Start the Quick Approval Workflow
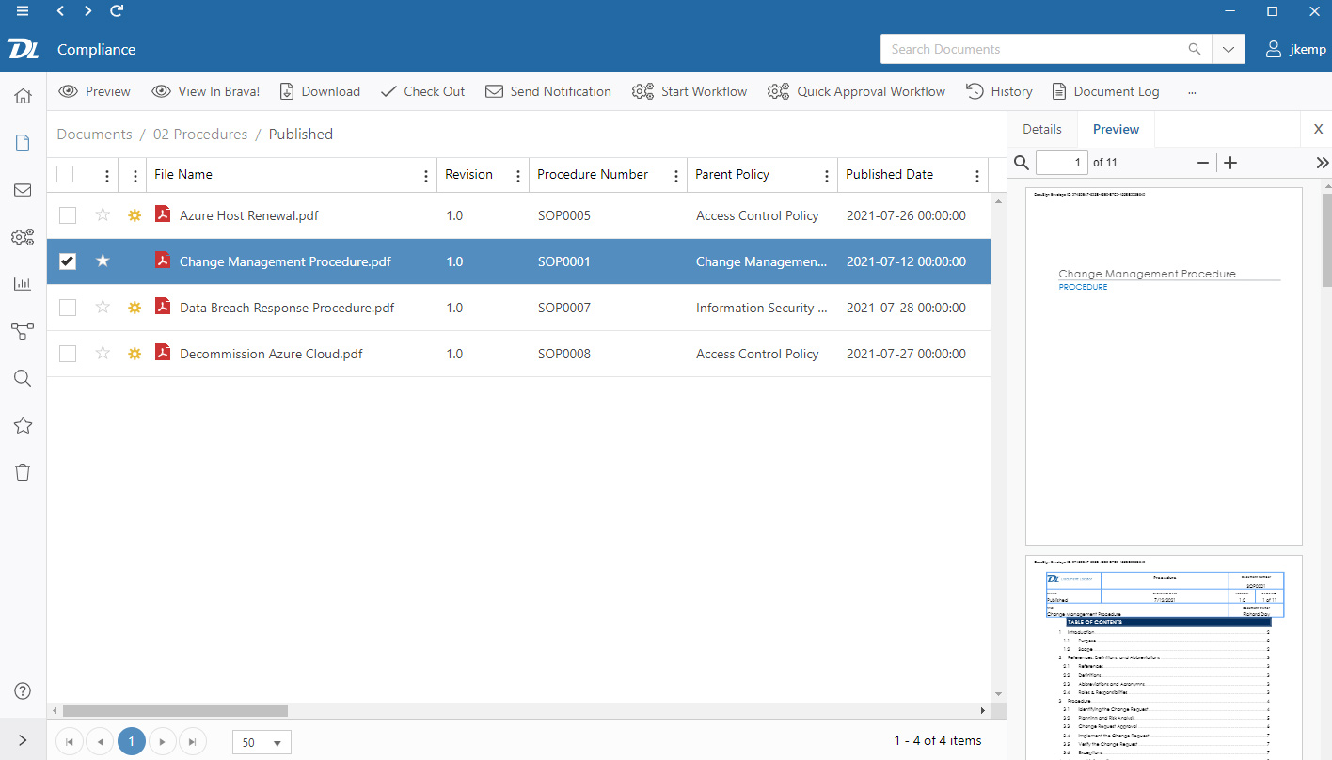 (x=857, y=91)
